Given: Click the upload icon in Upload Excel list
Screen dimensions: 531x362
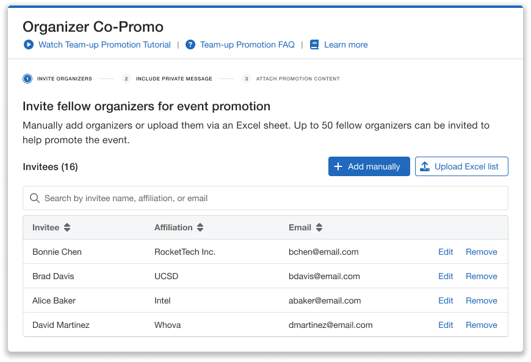Looking at the screenshot, I should coord(425,166).
